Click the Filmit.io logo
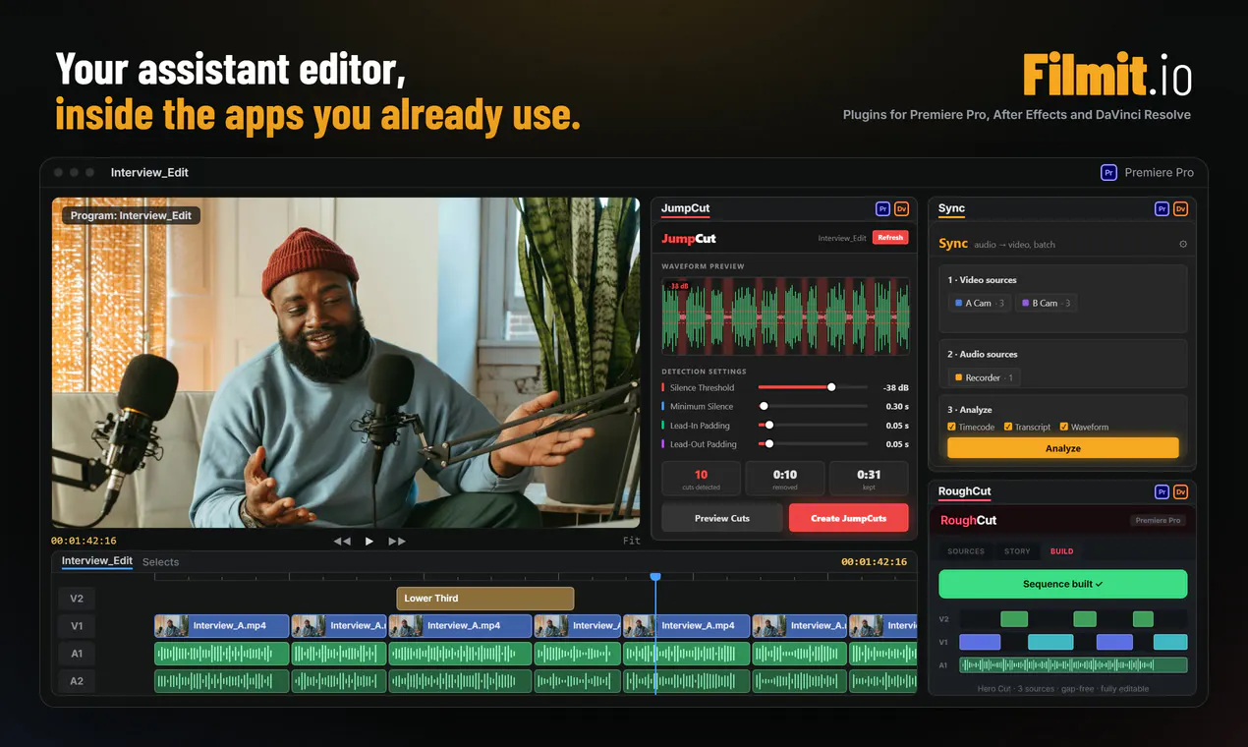 coord(1106,75)
